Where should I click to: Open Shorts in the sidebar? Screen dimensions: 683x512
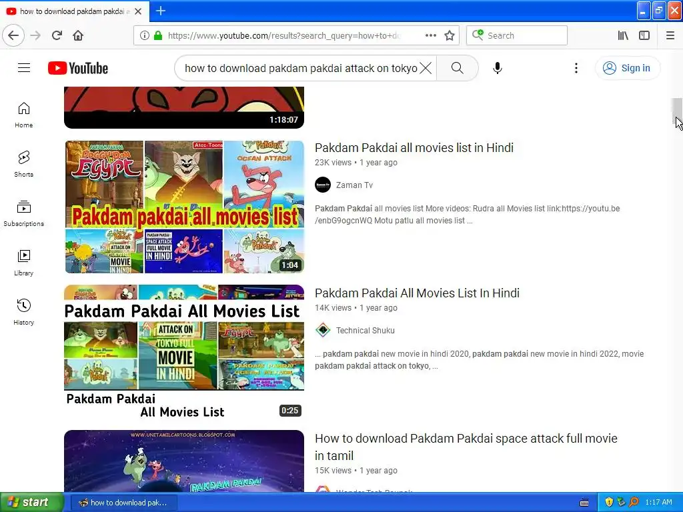23,164
